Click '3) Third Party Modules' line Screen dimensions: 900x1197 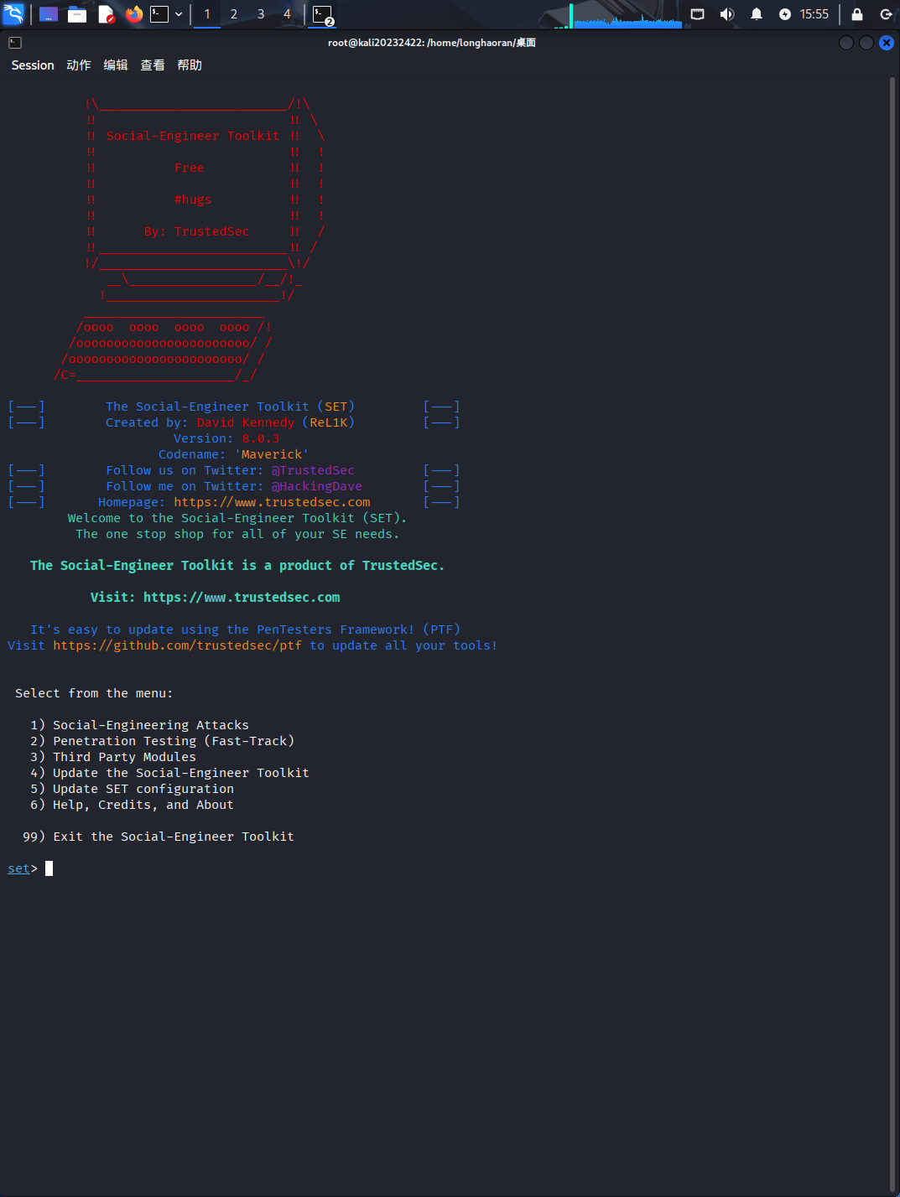click(112, 757)
